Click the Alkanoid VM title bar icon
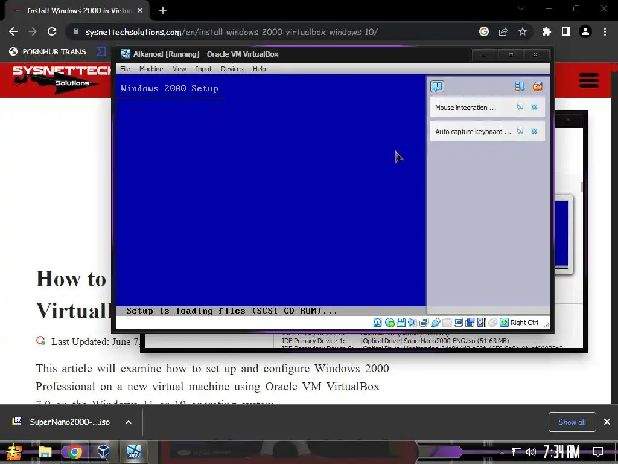 [126, 54]
